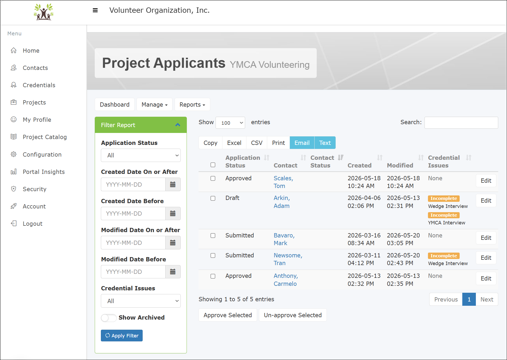Click the Projects briefcase icon
Screen dimensions: 507x360
pyautogui.click(x=14, y=102)
